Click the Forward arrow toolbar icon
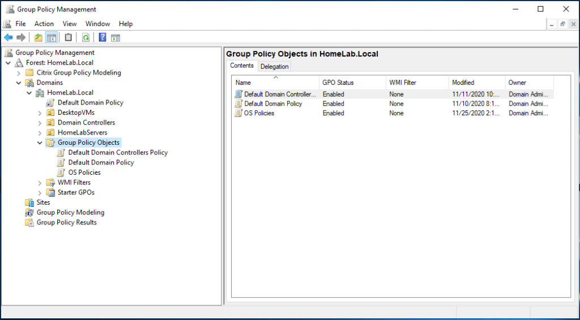Viewport: 580px width, 320px height. [21, 37]
